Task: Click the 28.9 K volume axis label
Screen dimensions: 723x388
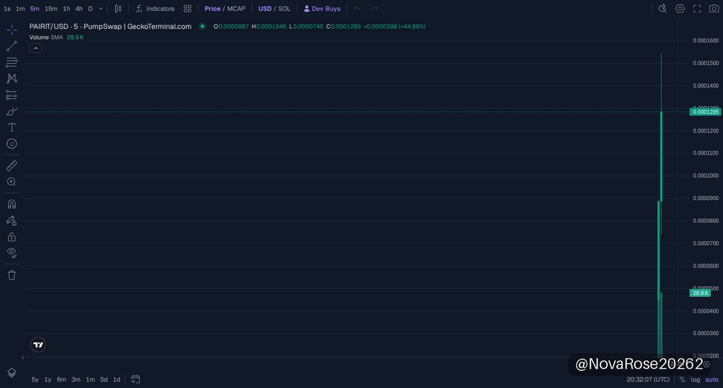Action: click(700, 293)
